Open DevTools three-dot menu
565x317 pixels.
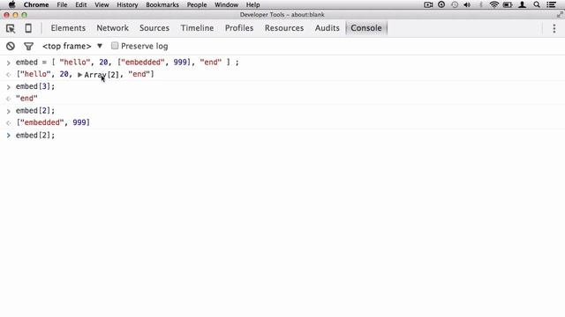(x=554, y=28)
